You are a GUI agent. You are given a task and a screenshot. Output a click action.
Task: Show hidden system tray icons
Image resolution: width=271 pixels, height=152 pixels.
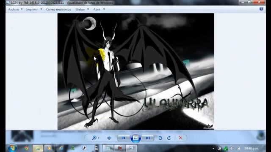tap(213, 148)
